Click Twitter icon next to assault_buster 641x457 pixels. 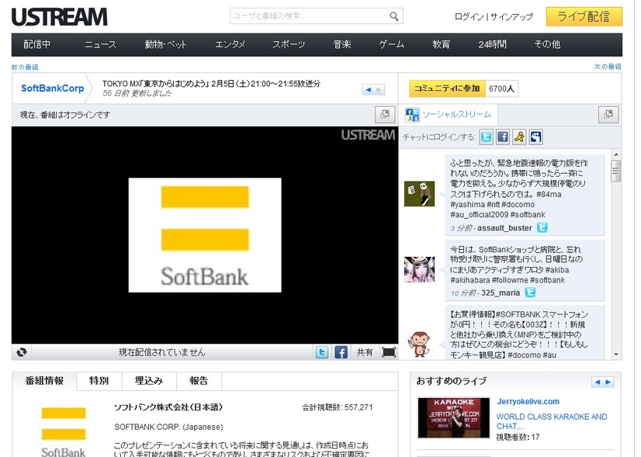pyautogui.click(x=542, y=227)
